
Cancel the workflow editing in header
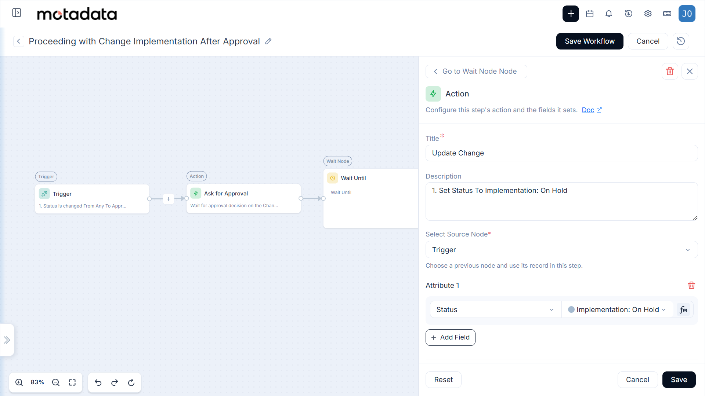[648, 41]
